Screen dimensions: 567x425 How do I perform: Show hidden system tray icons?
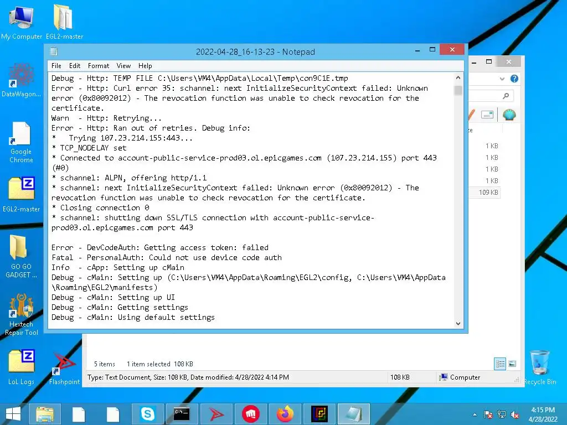point(475,414)
